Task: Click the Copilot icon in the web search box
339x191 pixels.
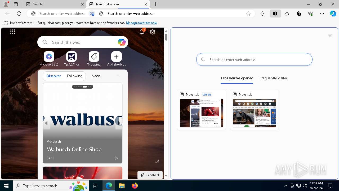Action: tap(122, 42)
